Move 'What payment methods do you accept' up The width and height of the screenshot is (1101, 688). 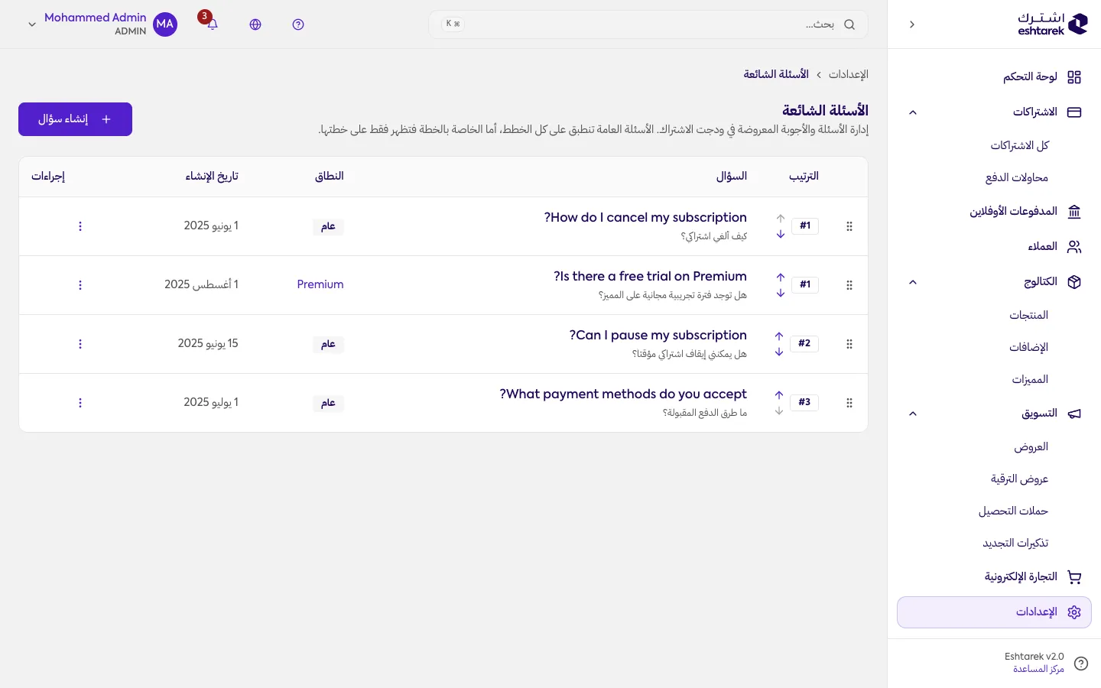779,395
